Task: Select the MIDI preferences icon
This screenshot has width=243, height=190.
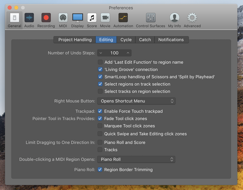Action: pyautogui.click(x=63, y=18)
